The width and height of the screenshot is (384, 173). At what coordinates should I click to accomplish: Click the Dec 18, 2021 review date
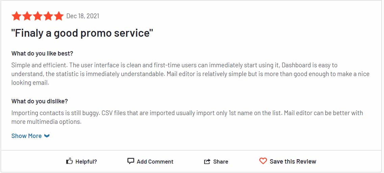(83, 16)
